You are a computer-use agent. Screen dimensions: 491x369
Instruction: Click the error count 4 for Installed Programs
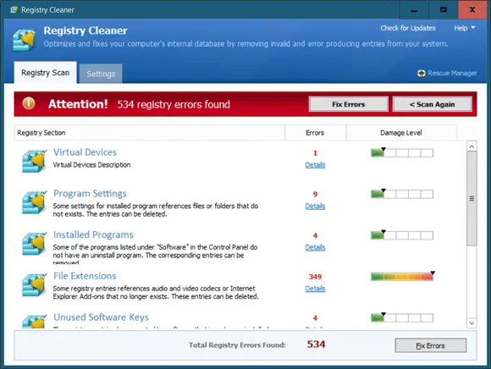[315, 235]
